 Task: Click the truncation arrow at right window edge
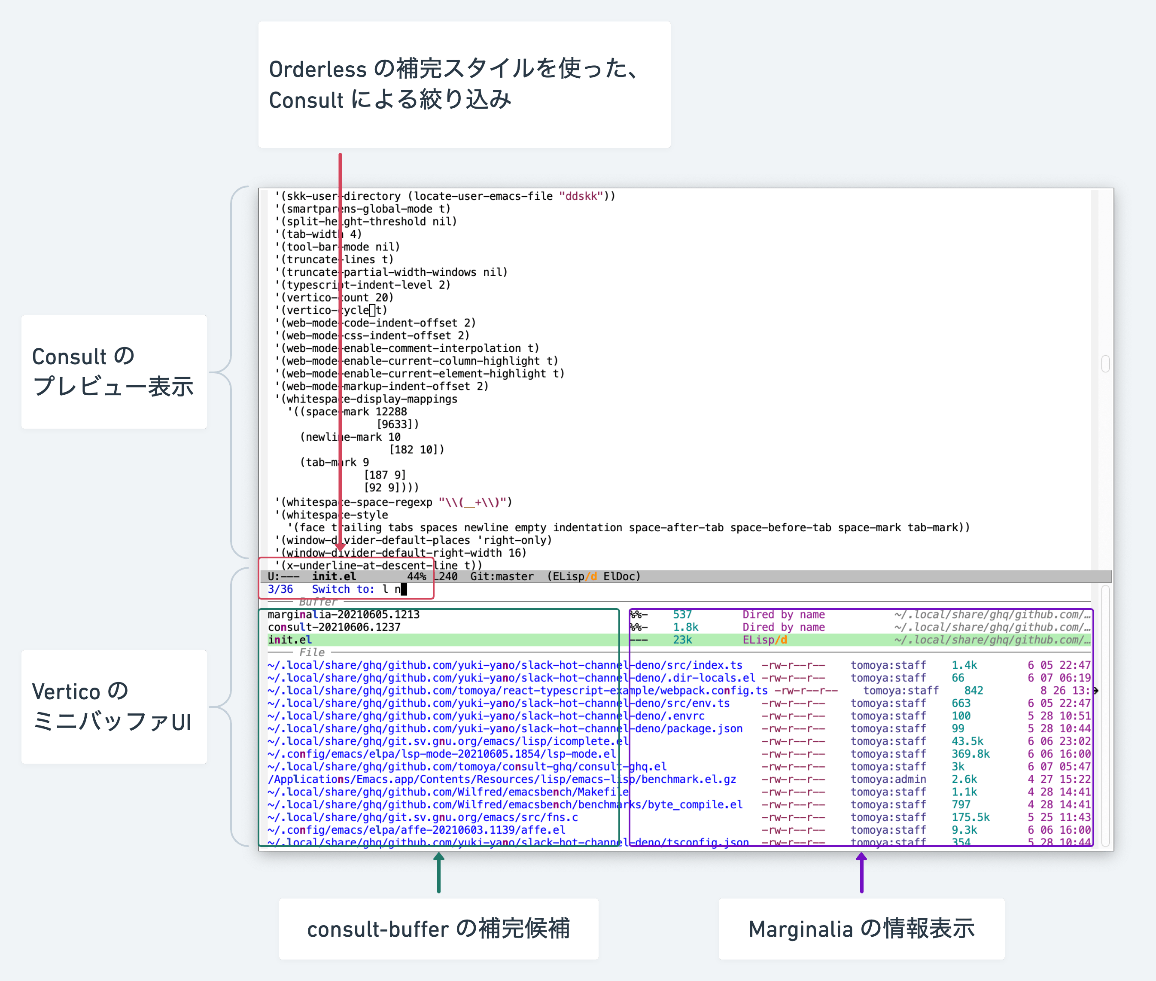click(x=1095, y=691)
